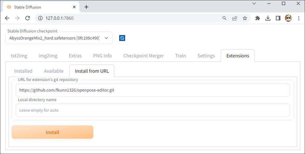The image size is (305, 154).
Task: Click the orange Install button
Action: [52, 132]
